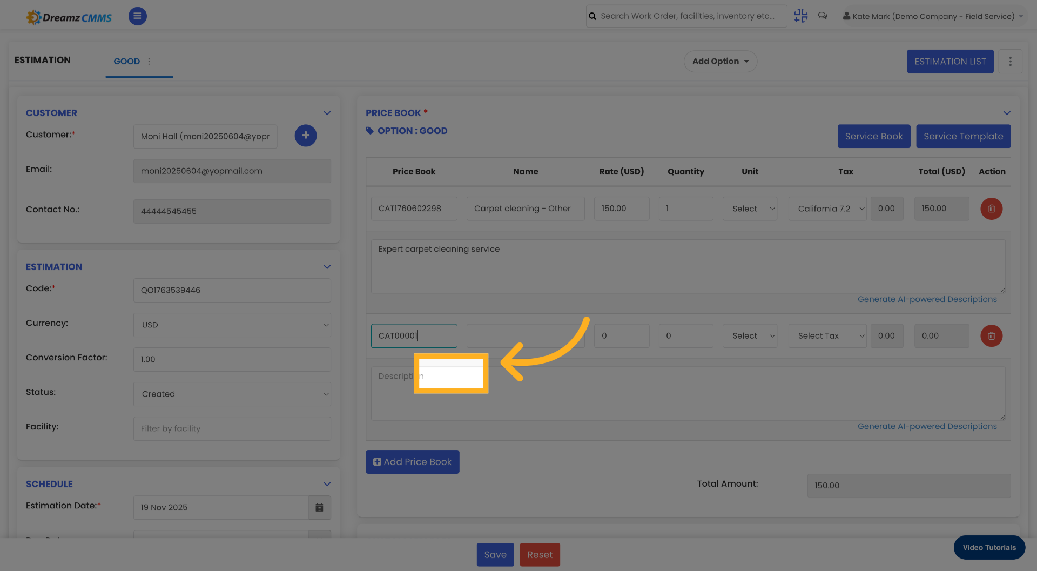Click the Email field
Screen dimensions: 1037x571
[x=232, y=171]
